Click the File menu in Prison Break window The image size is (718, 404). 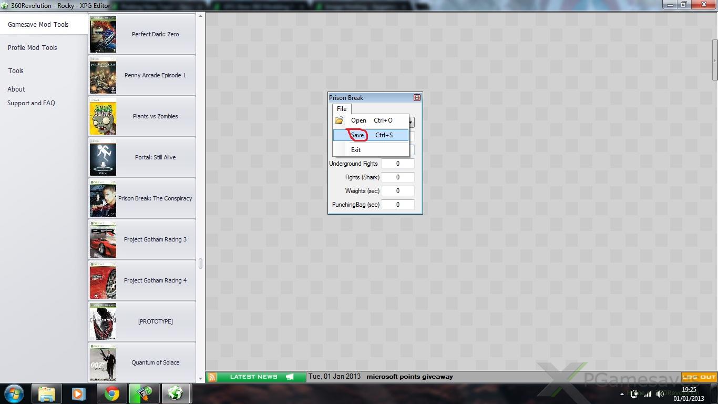[x=342, y=109]
